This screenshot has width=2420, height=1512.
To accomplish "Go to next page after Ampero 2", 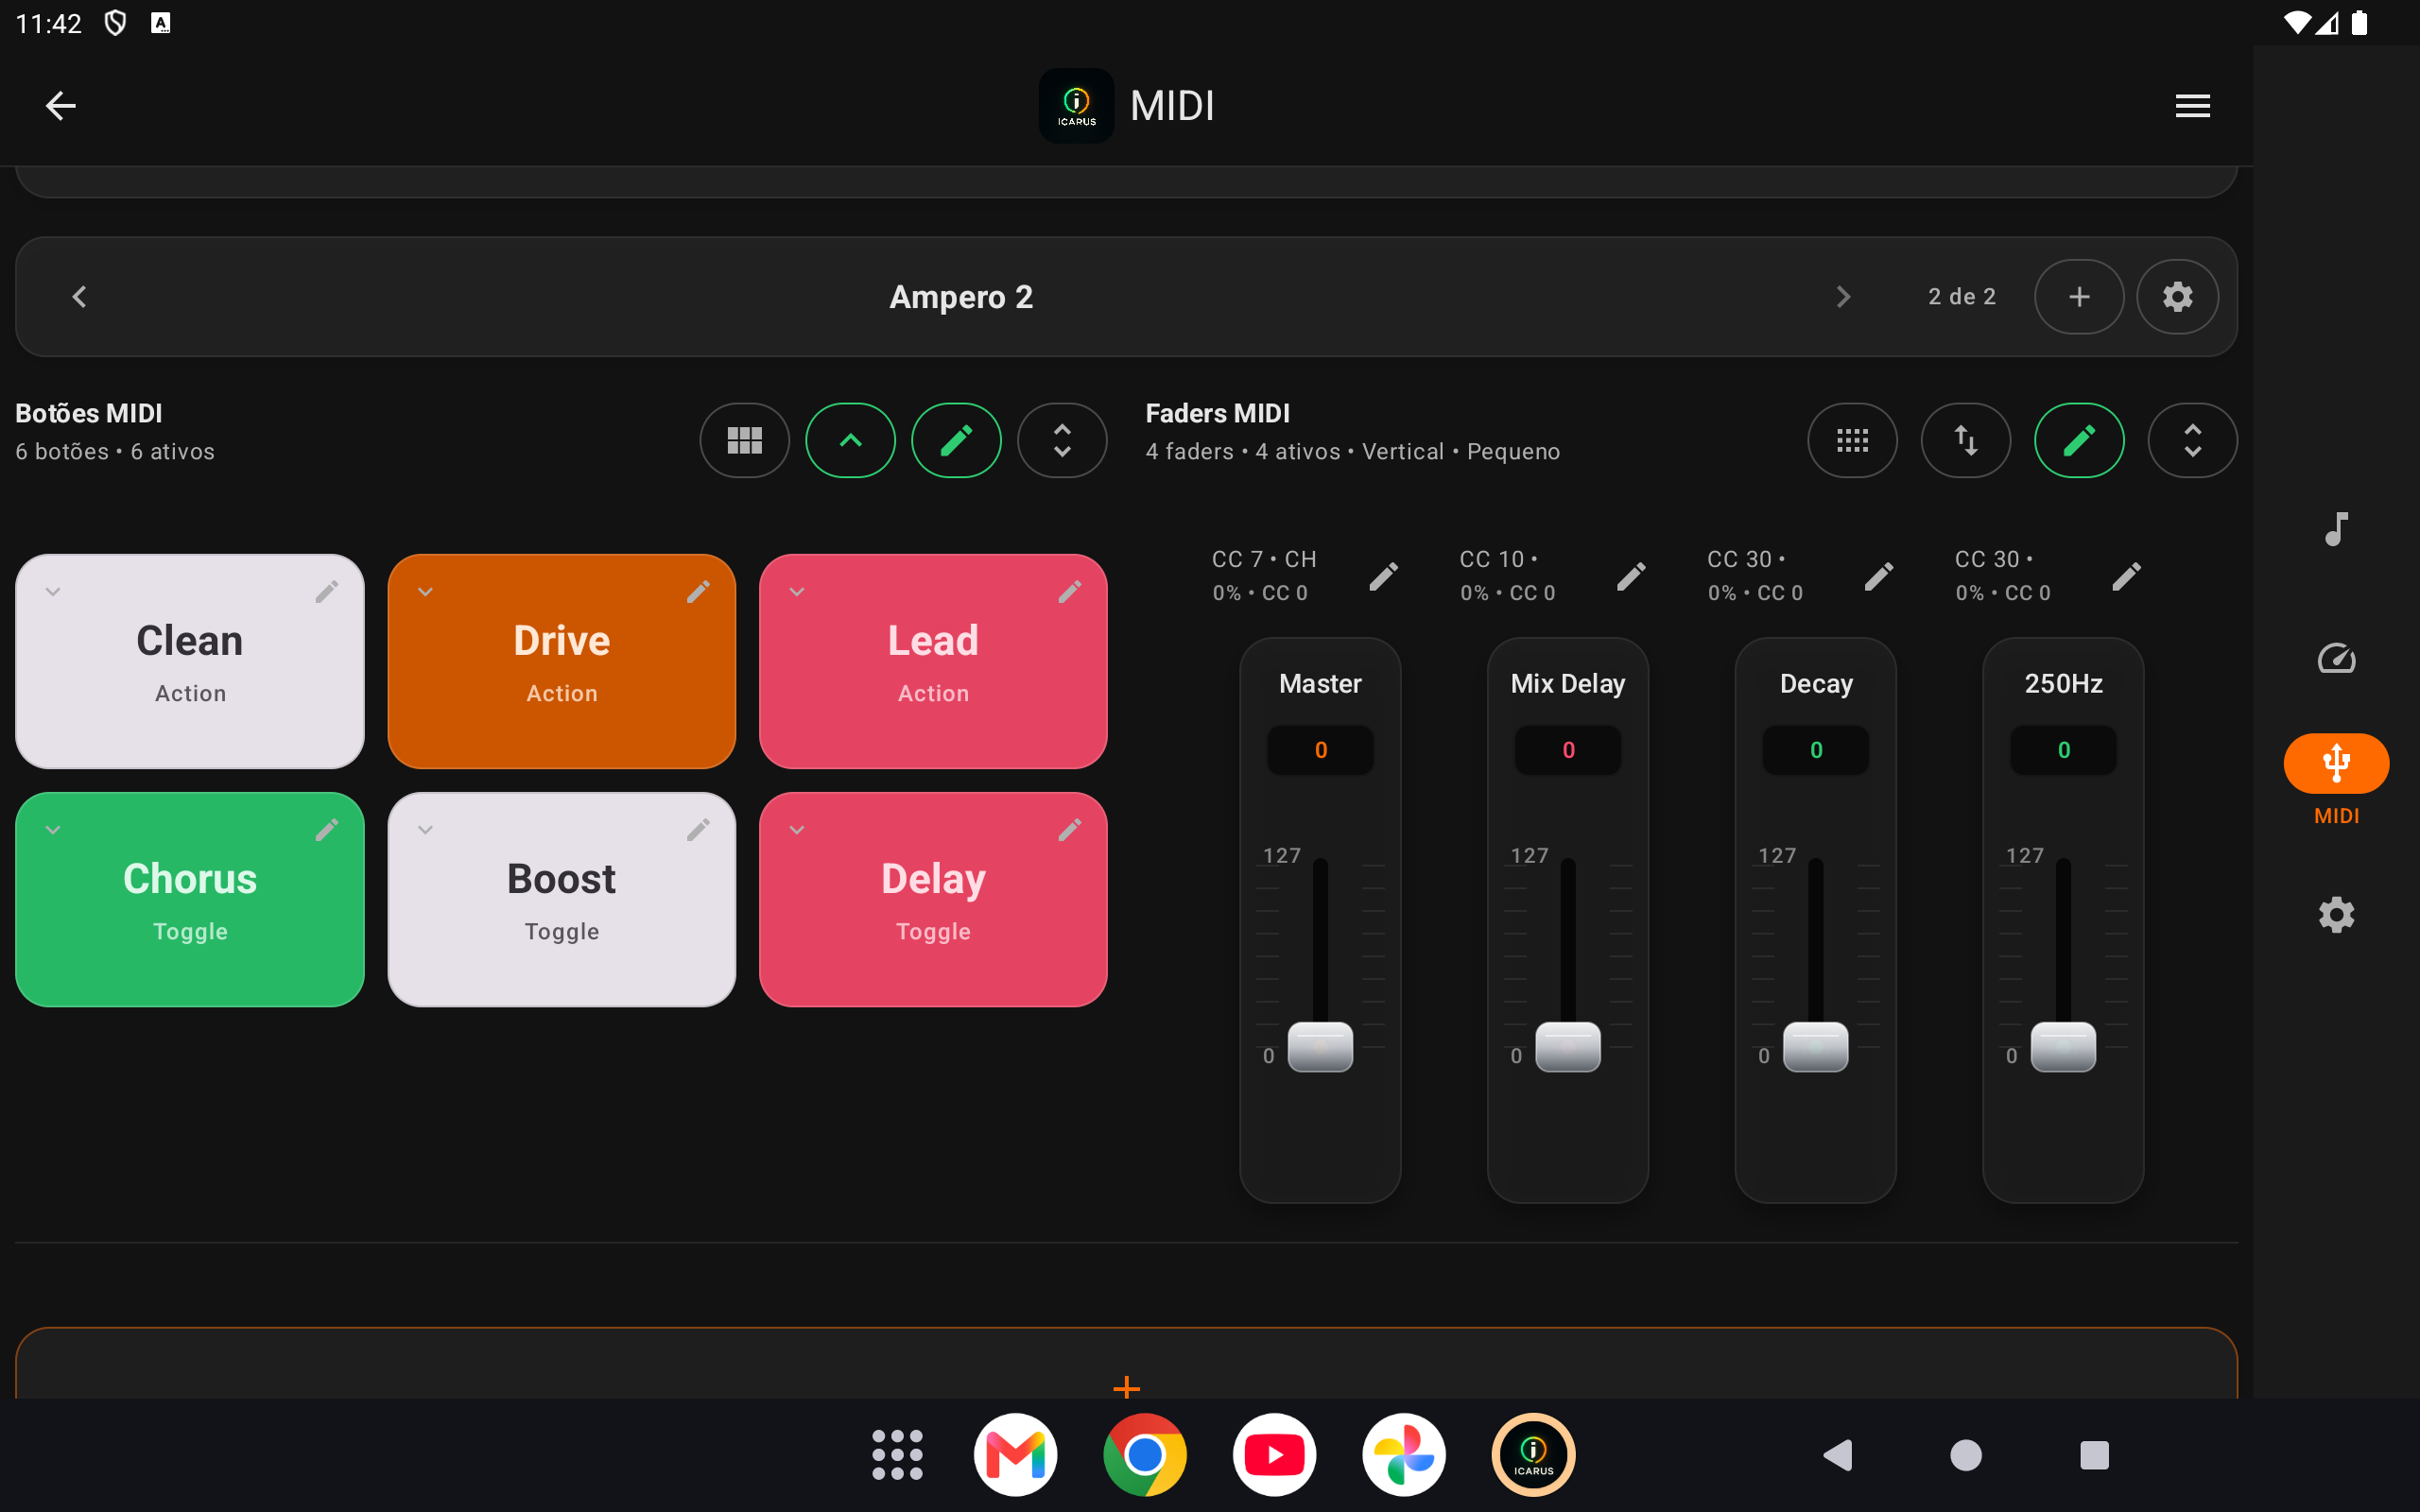I will click(x=1843, y=297).
